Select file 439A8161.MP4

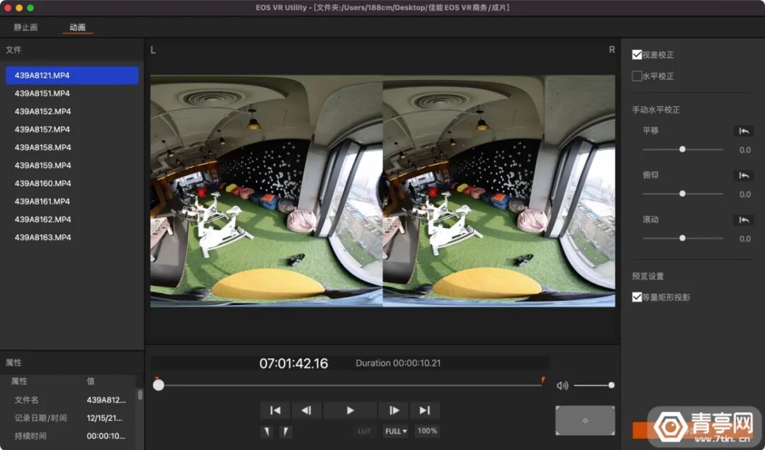(72, 202)
